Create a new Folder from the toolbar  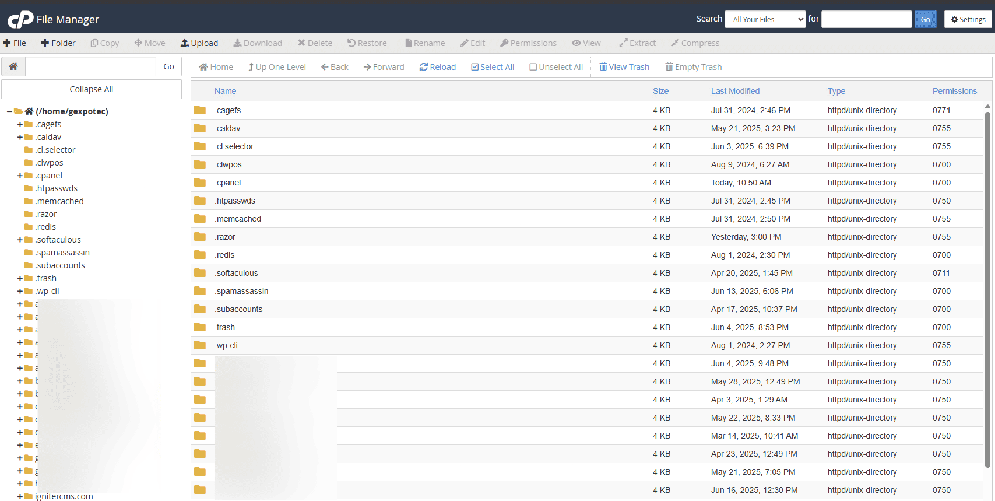tap(58, 43)
